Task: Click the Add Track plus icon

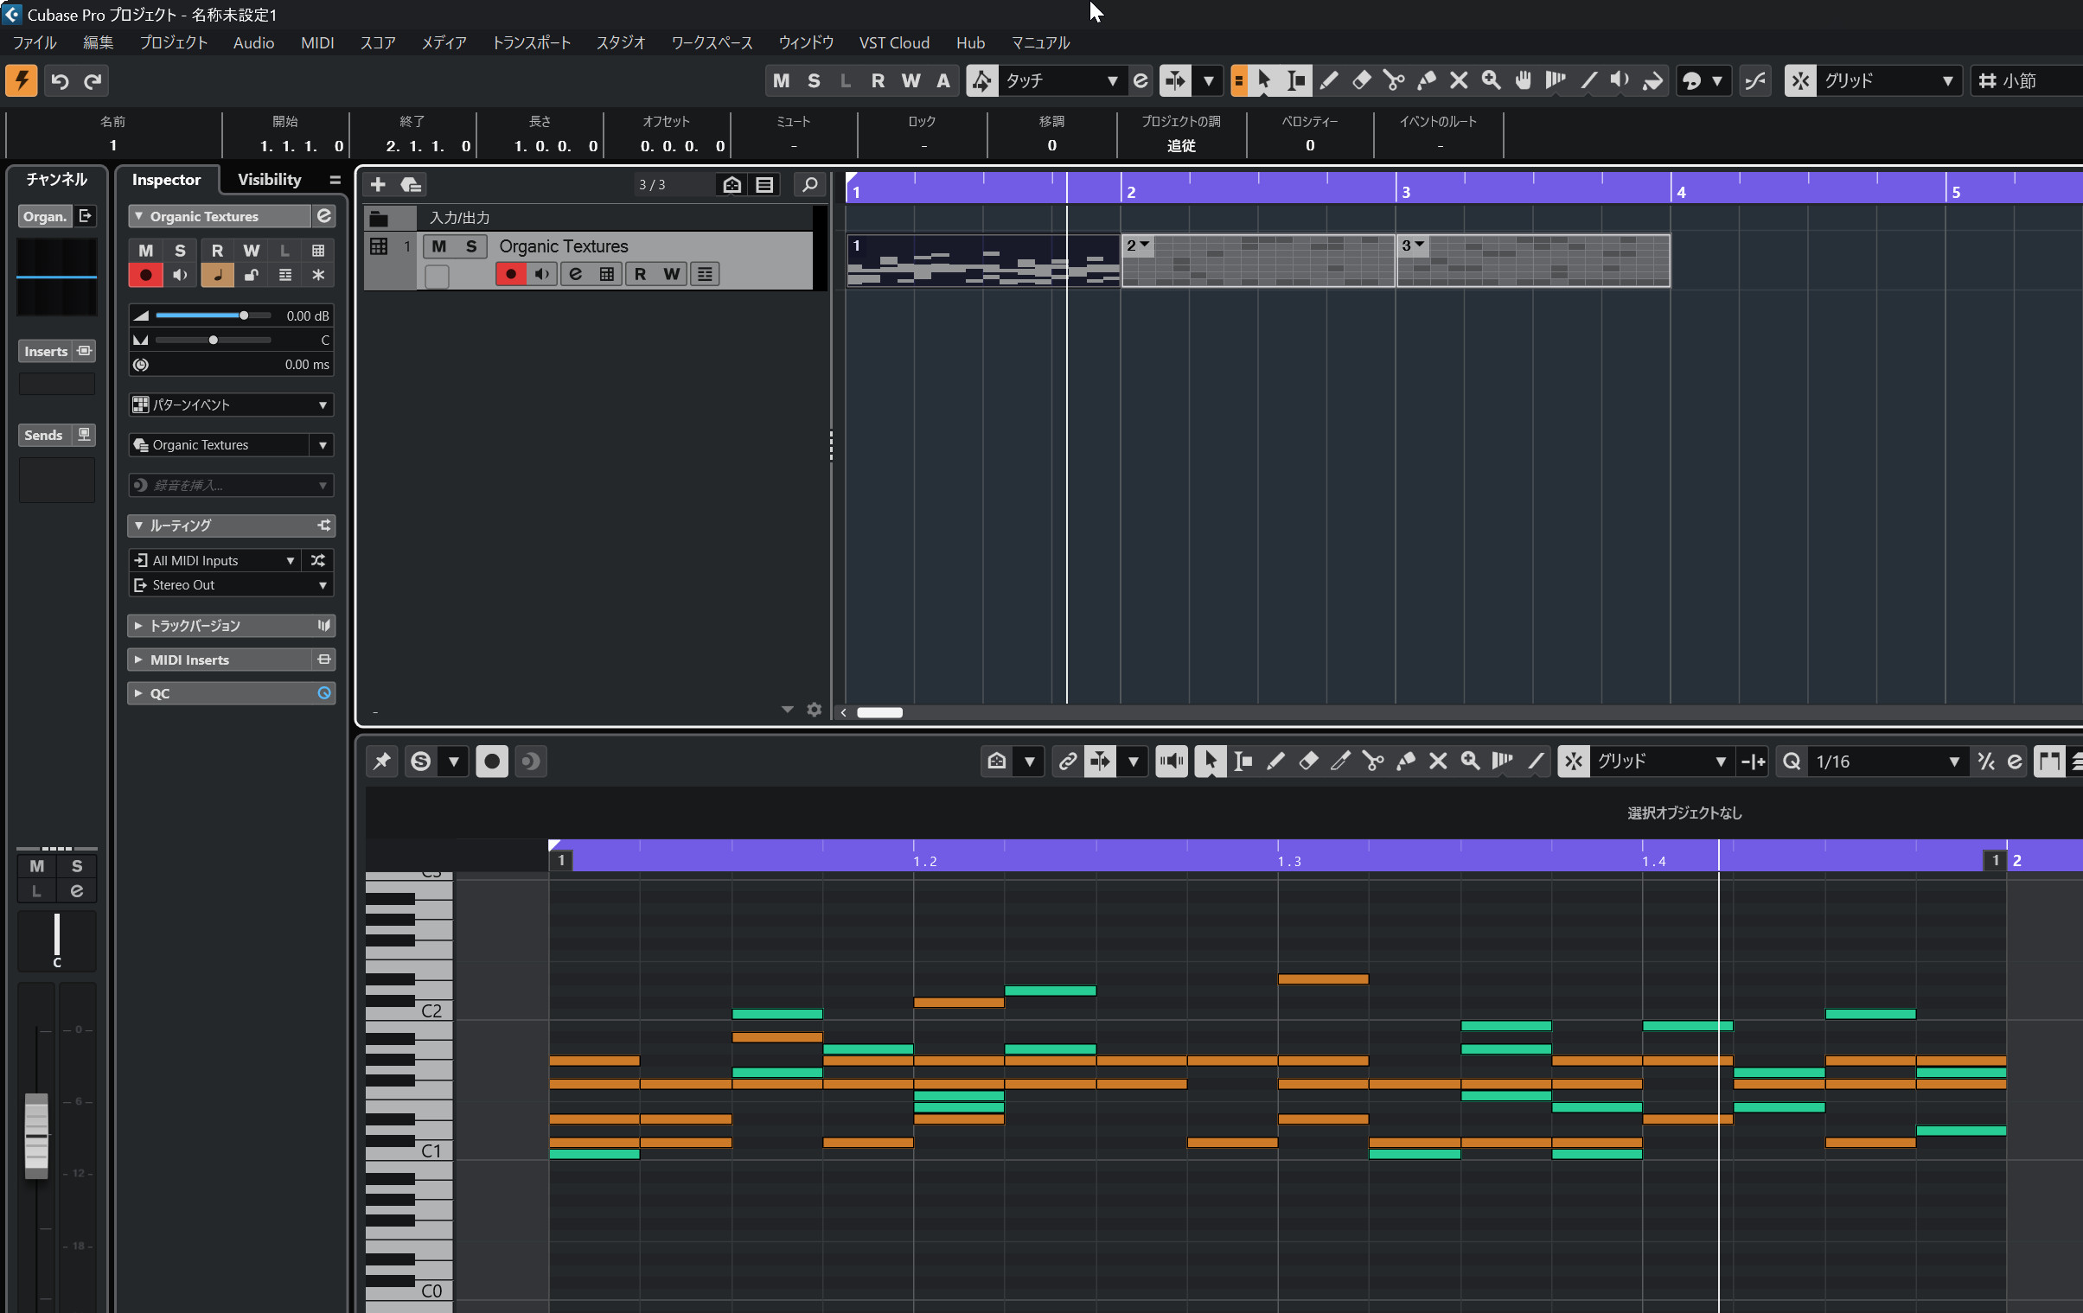Action: pos(378,184)
